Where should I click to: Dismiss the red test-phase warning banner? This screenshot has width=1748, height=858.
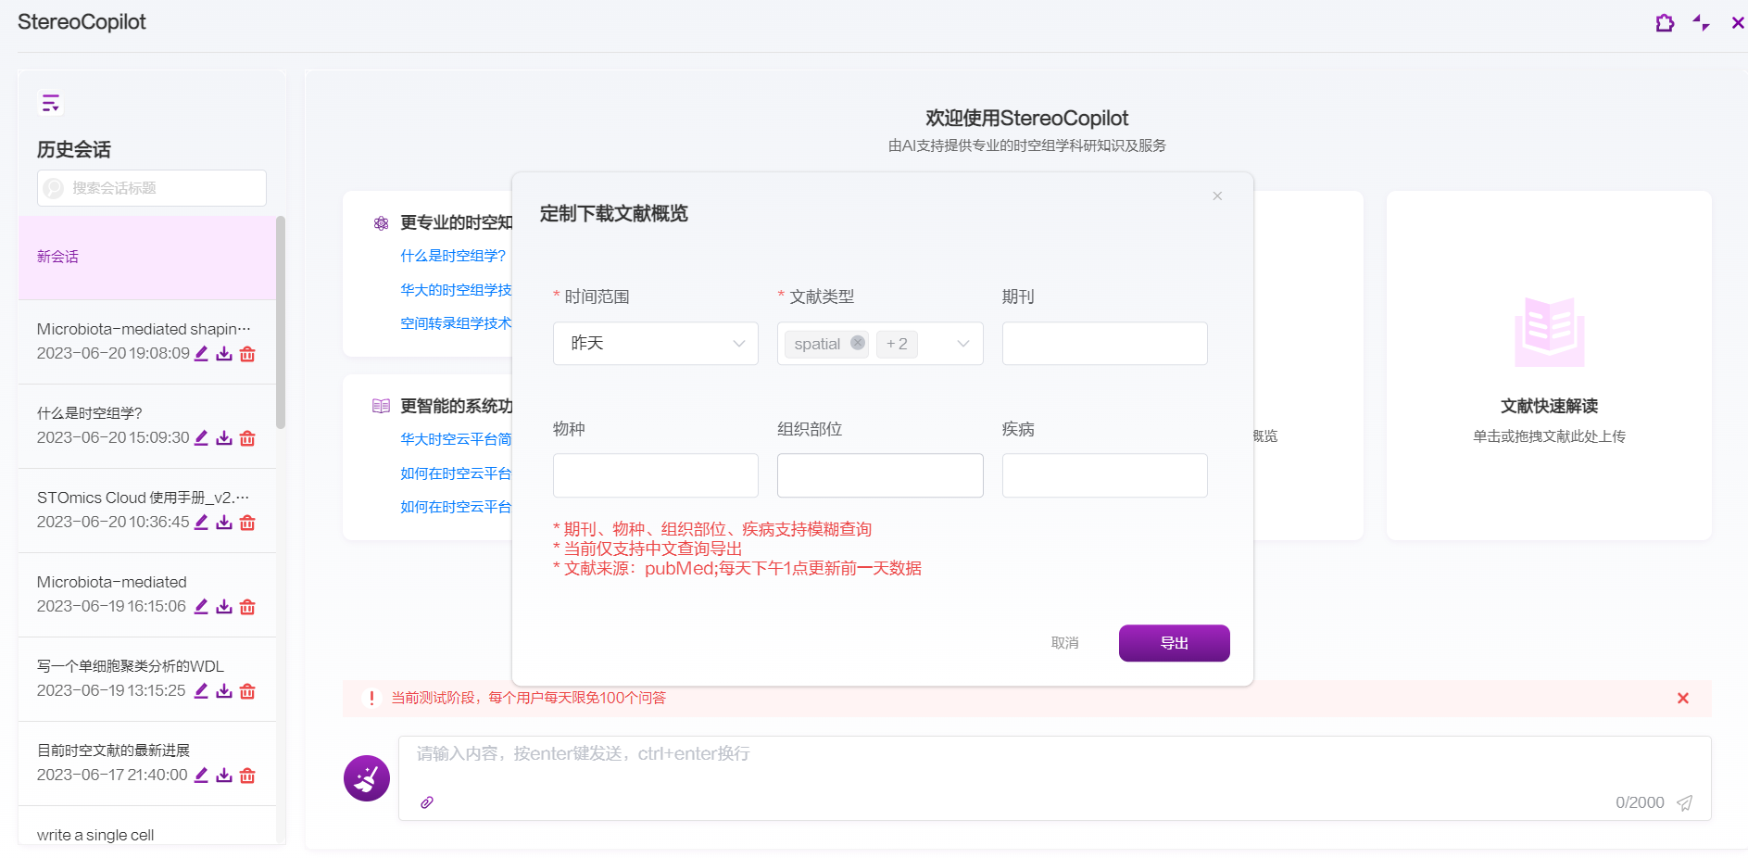pyautogui.click(x=1683, y=699)
